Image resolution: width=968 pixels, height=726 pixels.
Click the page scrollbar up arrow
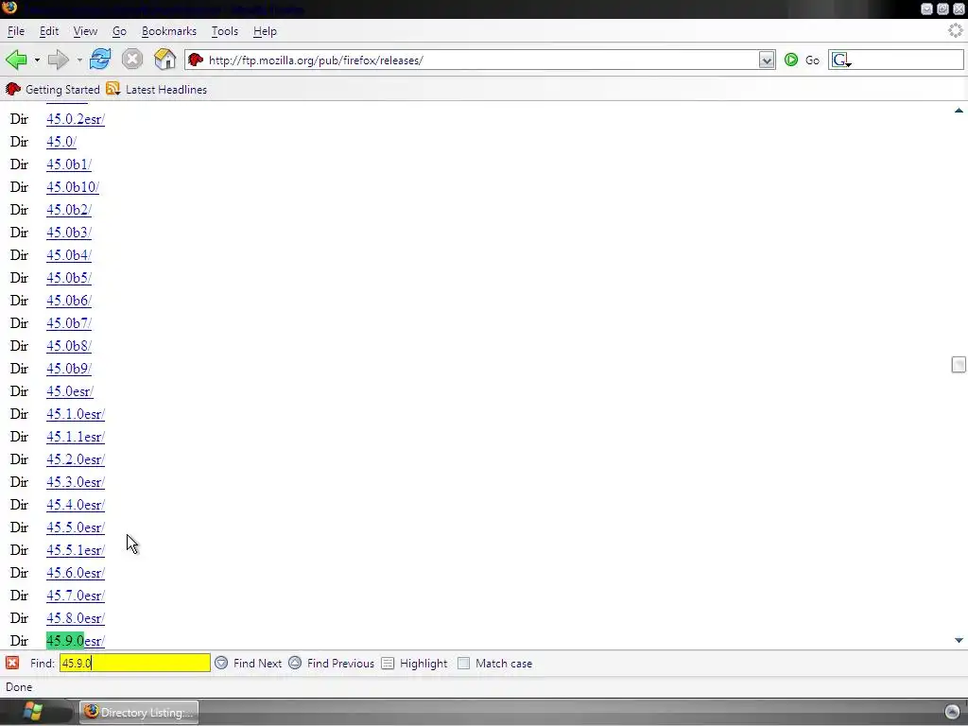959,111
